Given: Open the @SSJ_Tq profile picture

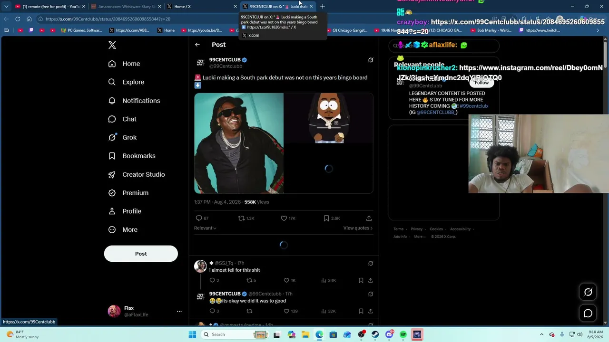Looking at the screenshot, I should 200,266.
